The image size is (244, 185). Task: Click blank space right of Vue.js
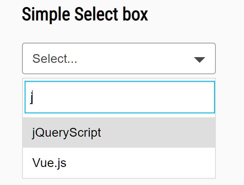[x=141, y=163]
